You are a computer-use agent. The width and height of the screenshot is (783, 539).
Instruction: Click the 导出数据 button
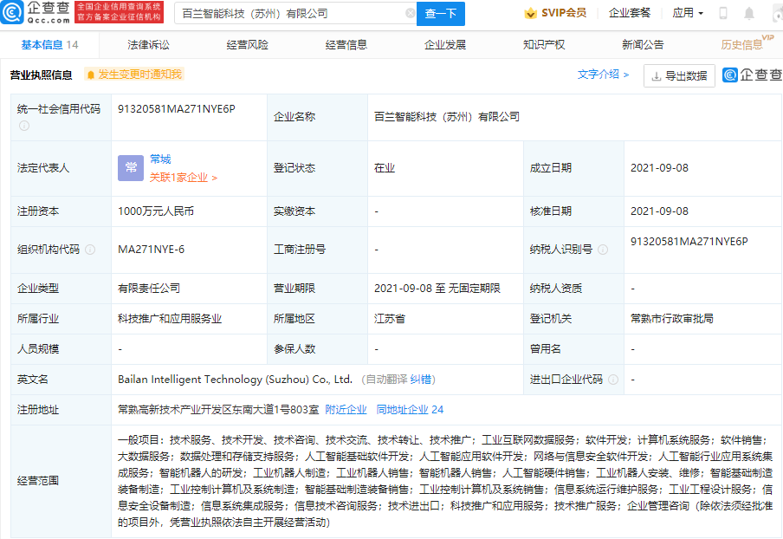(x=679, y=76)
